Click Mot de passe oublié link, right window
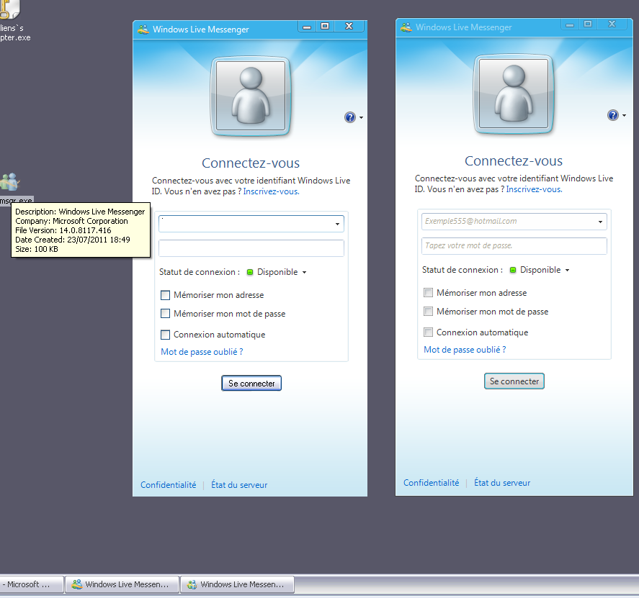639x598 pixels. pos(465,350)
